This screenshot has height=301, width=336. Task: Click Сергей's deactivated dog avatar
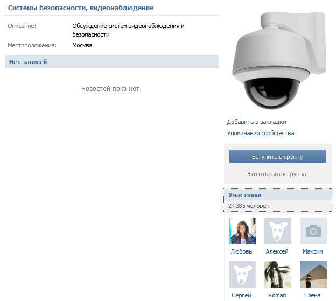(x=242, y=275)
